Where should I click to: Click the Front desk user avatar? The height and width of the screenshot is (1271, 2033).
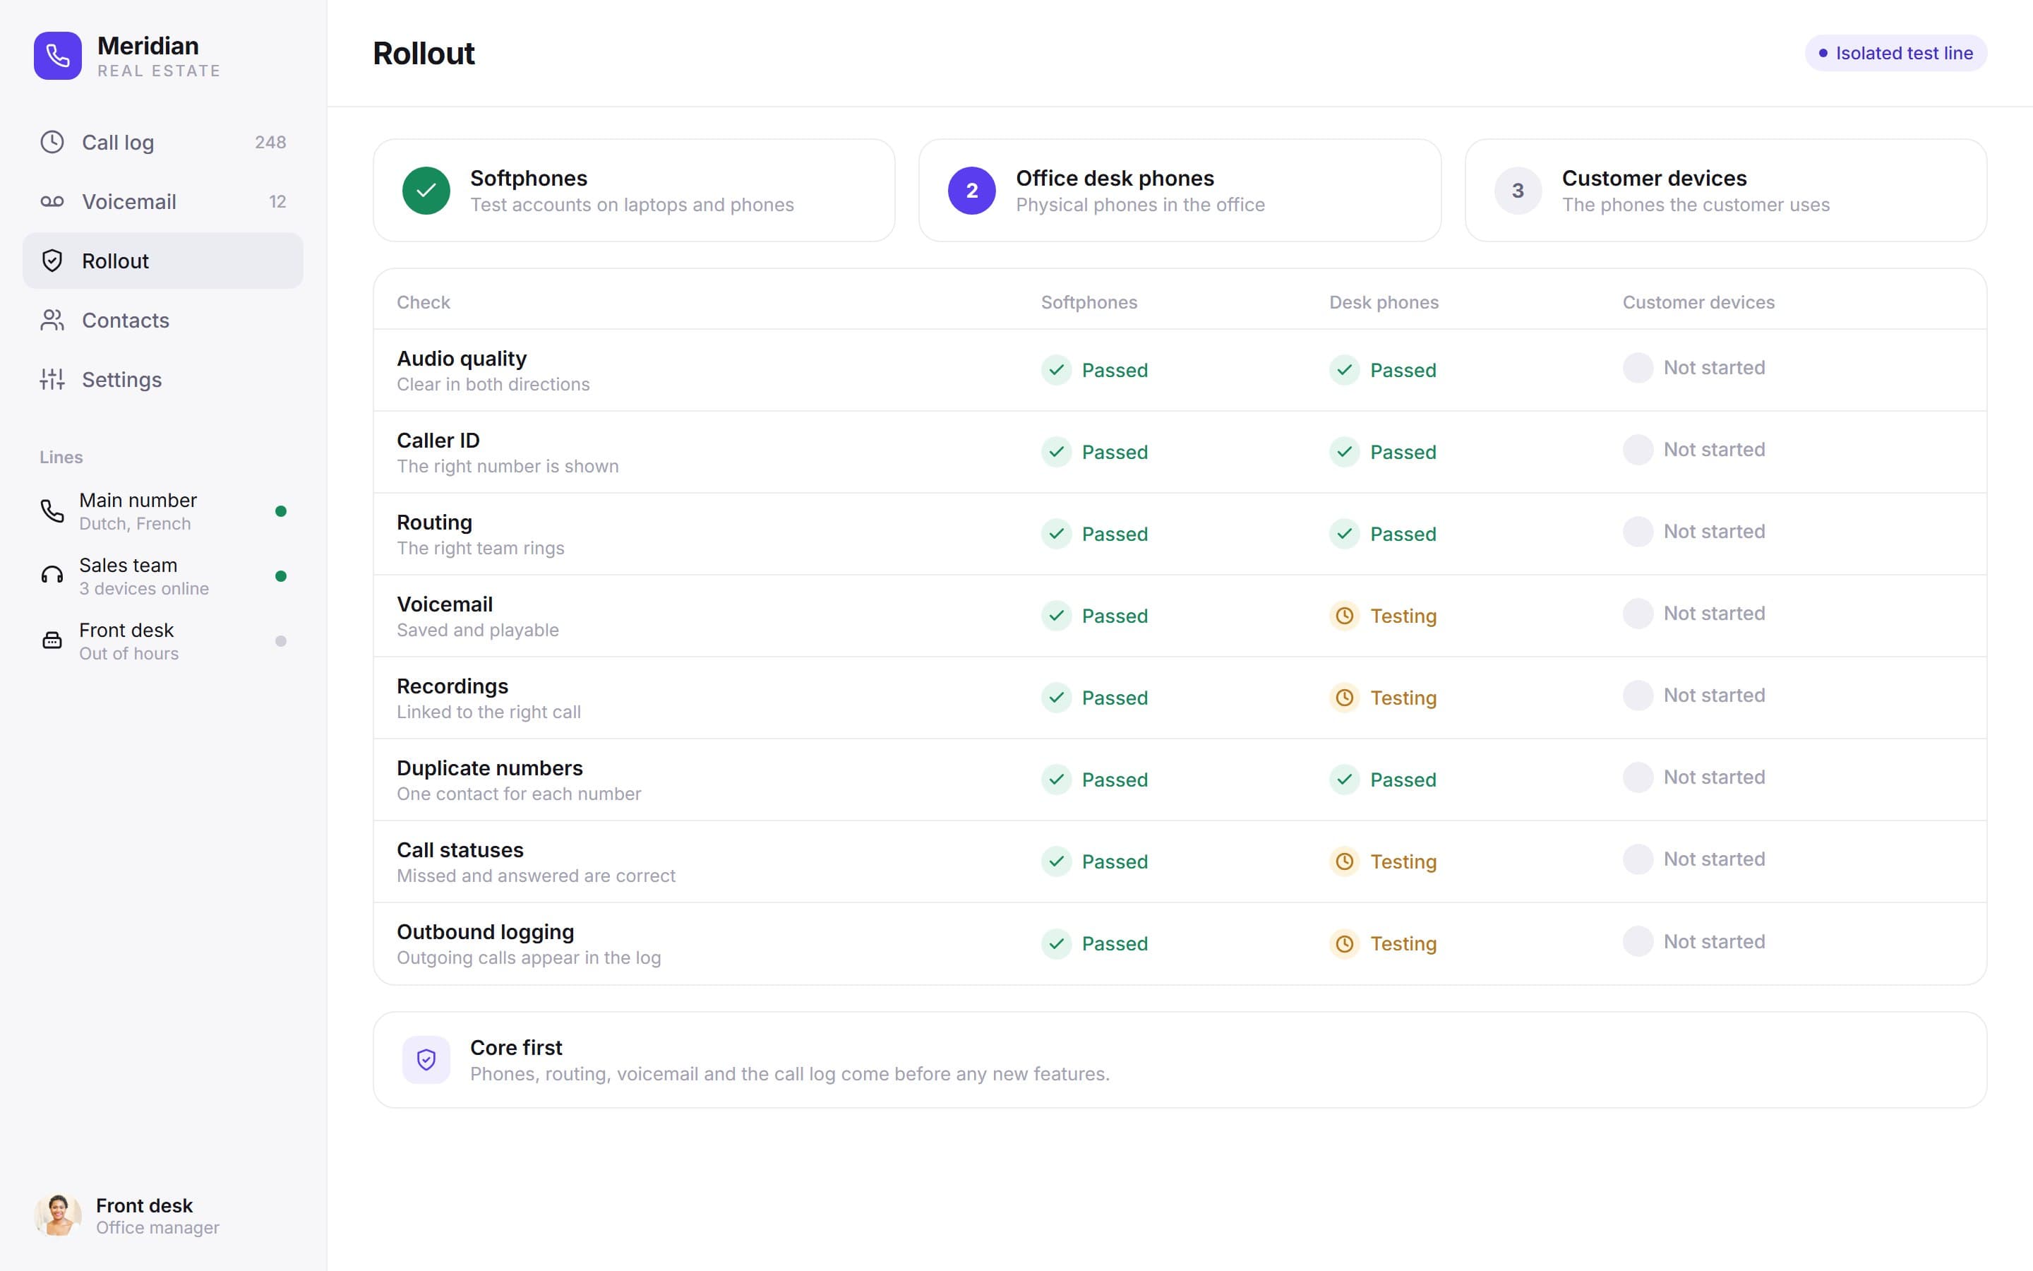[x=58, y=1215]
